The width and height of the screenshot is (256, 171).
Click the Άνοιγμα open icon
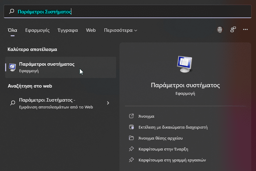(x=131, y=116)
